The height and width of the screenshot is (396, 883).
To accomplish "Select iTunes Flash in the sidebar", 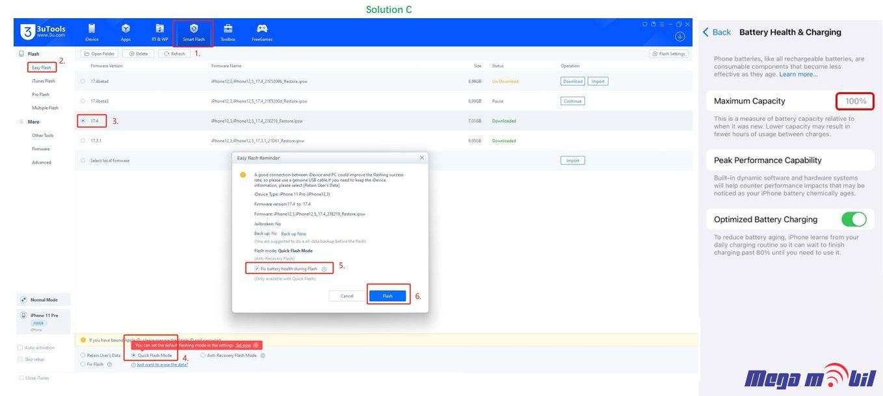I will tap(44, 81).
